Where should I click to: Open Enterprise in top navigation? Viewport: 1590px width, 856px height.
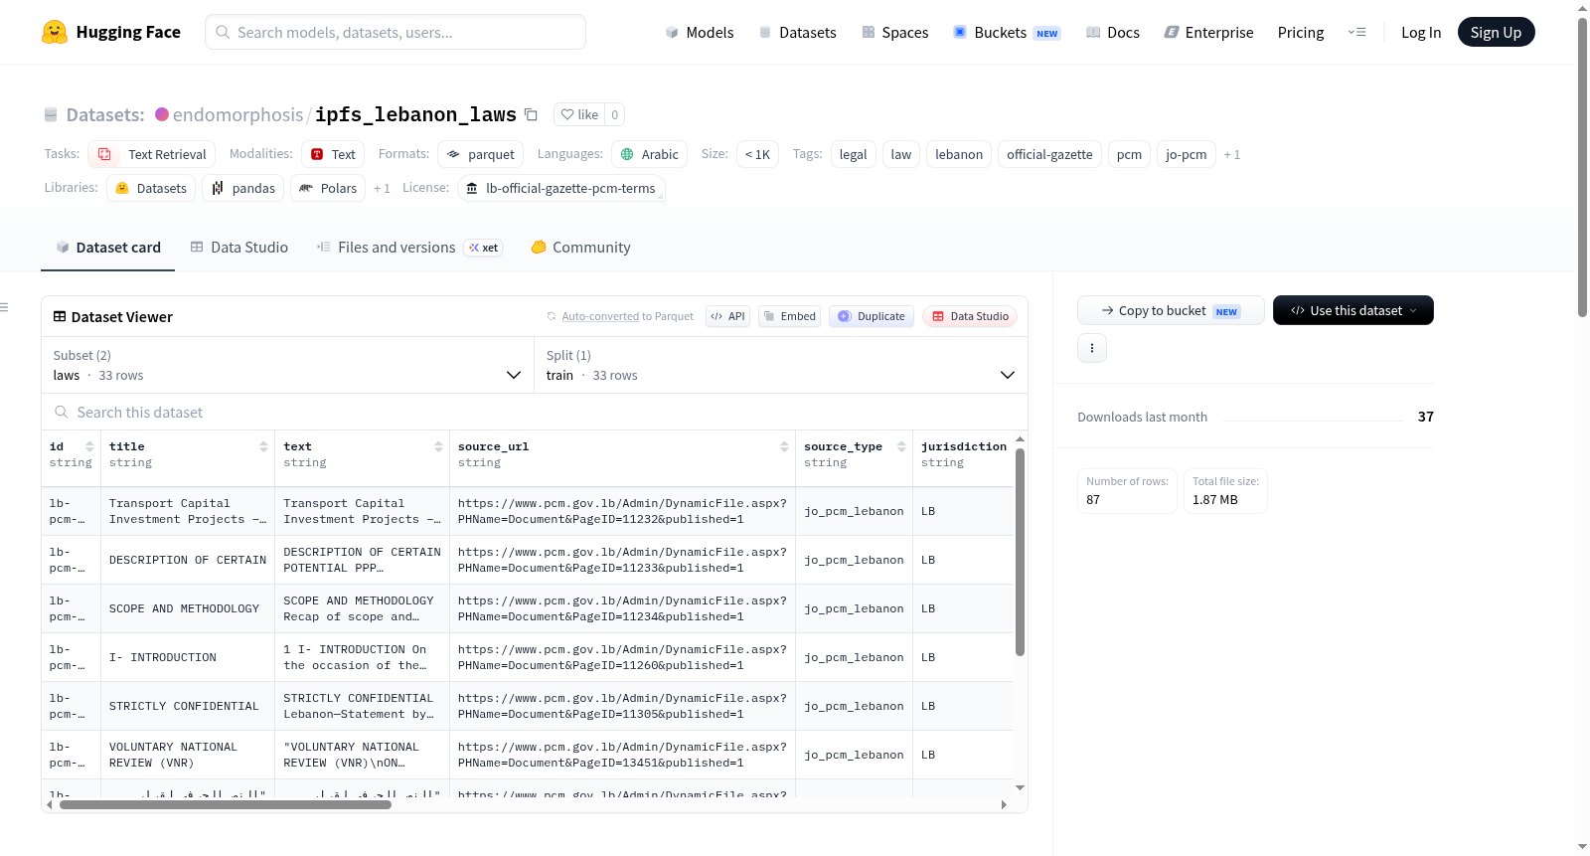(x=1208, y=32)
